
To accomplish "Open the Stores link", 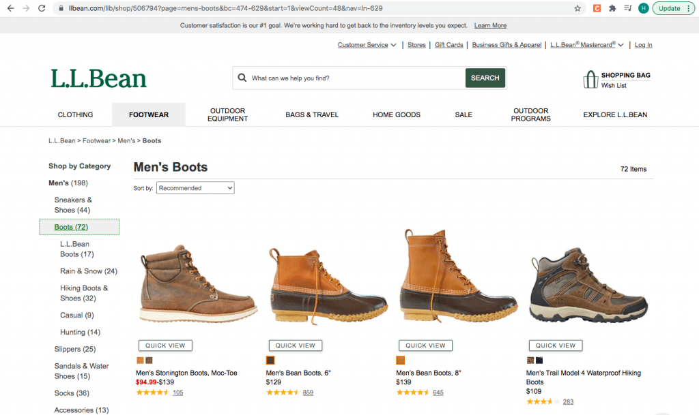I will (x=416, y=45).
